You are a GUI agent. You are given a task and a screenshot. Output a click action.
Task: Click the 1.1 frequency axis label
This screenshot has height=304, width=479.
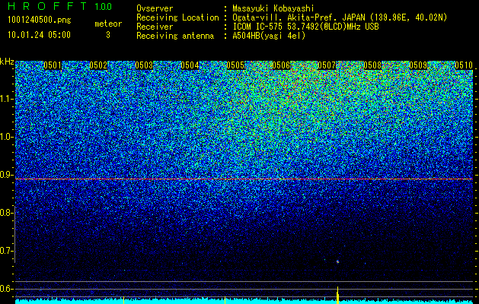click(x=6, y=99)
